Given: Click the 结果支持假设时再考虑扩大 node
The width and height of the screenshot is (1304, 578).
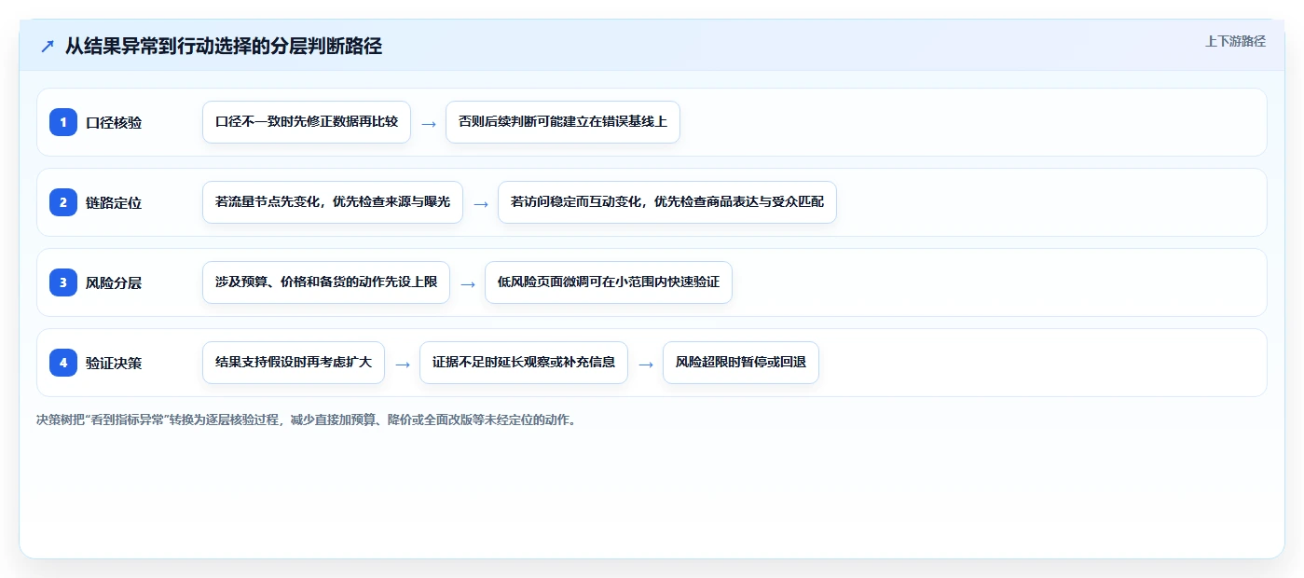Looking at the screenshot, I should point(294,363).
